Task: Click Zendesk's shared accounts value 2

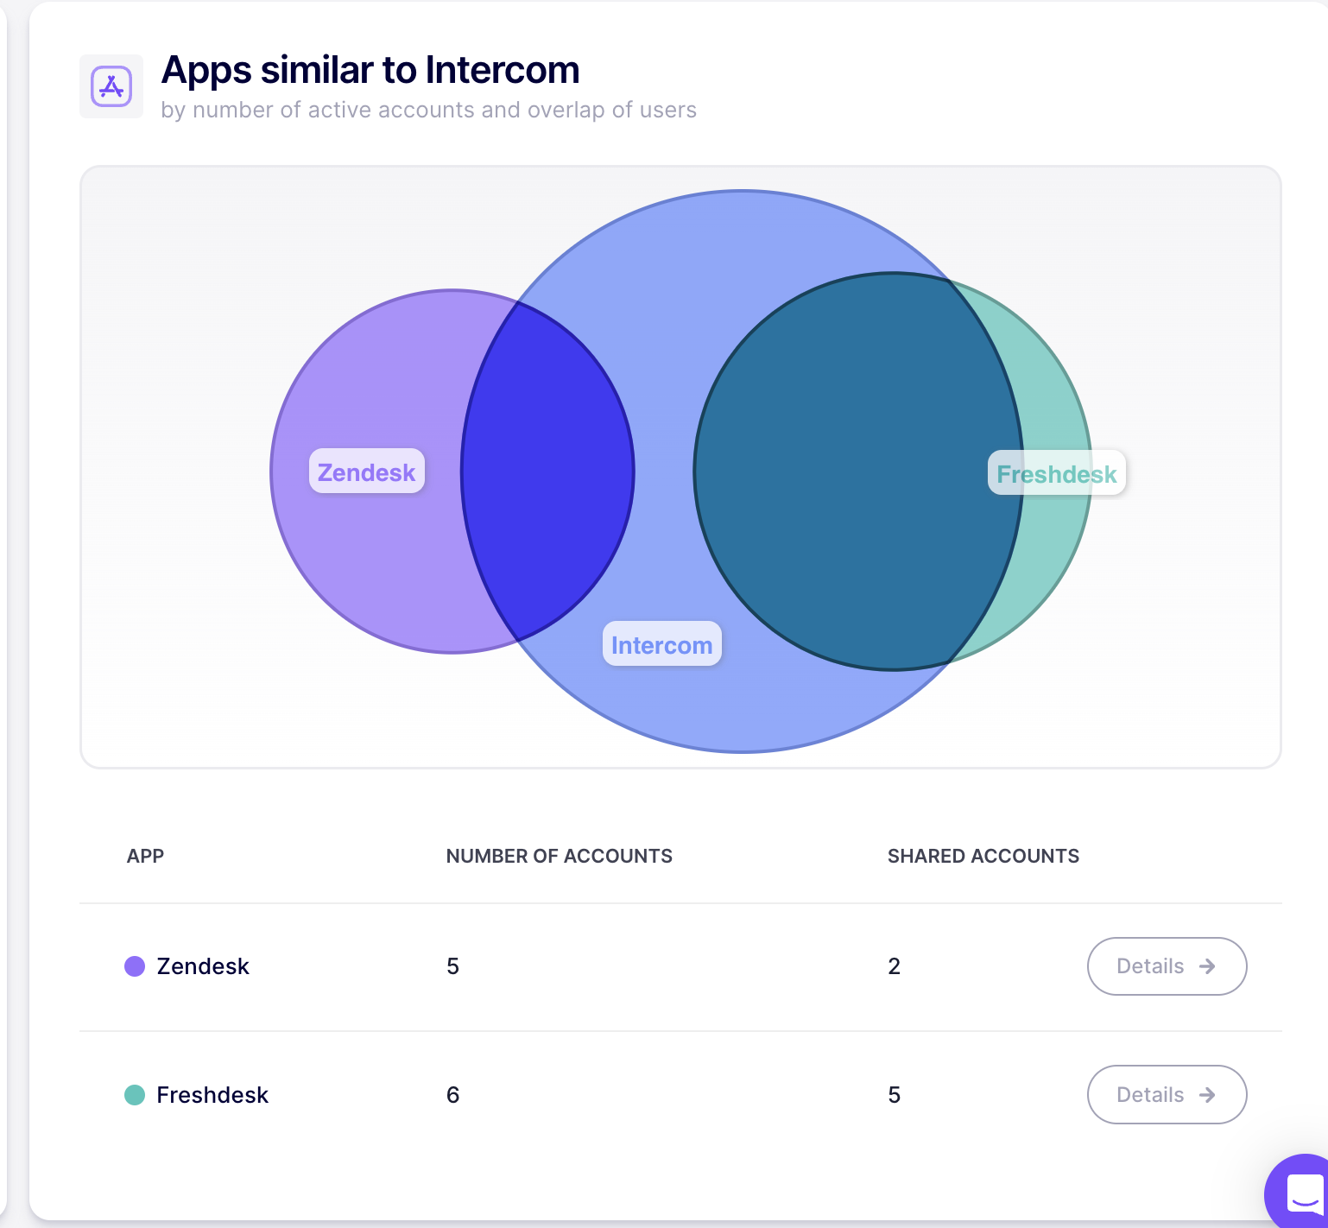Action: point(895,966)
